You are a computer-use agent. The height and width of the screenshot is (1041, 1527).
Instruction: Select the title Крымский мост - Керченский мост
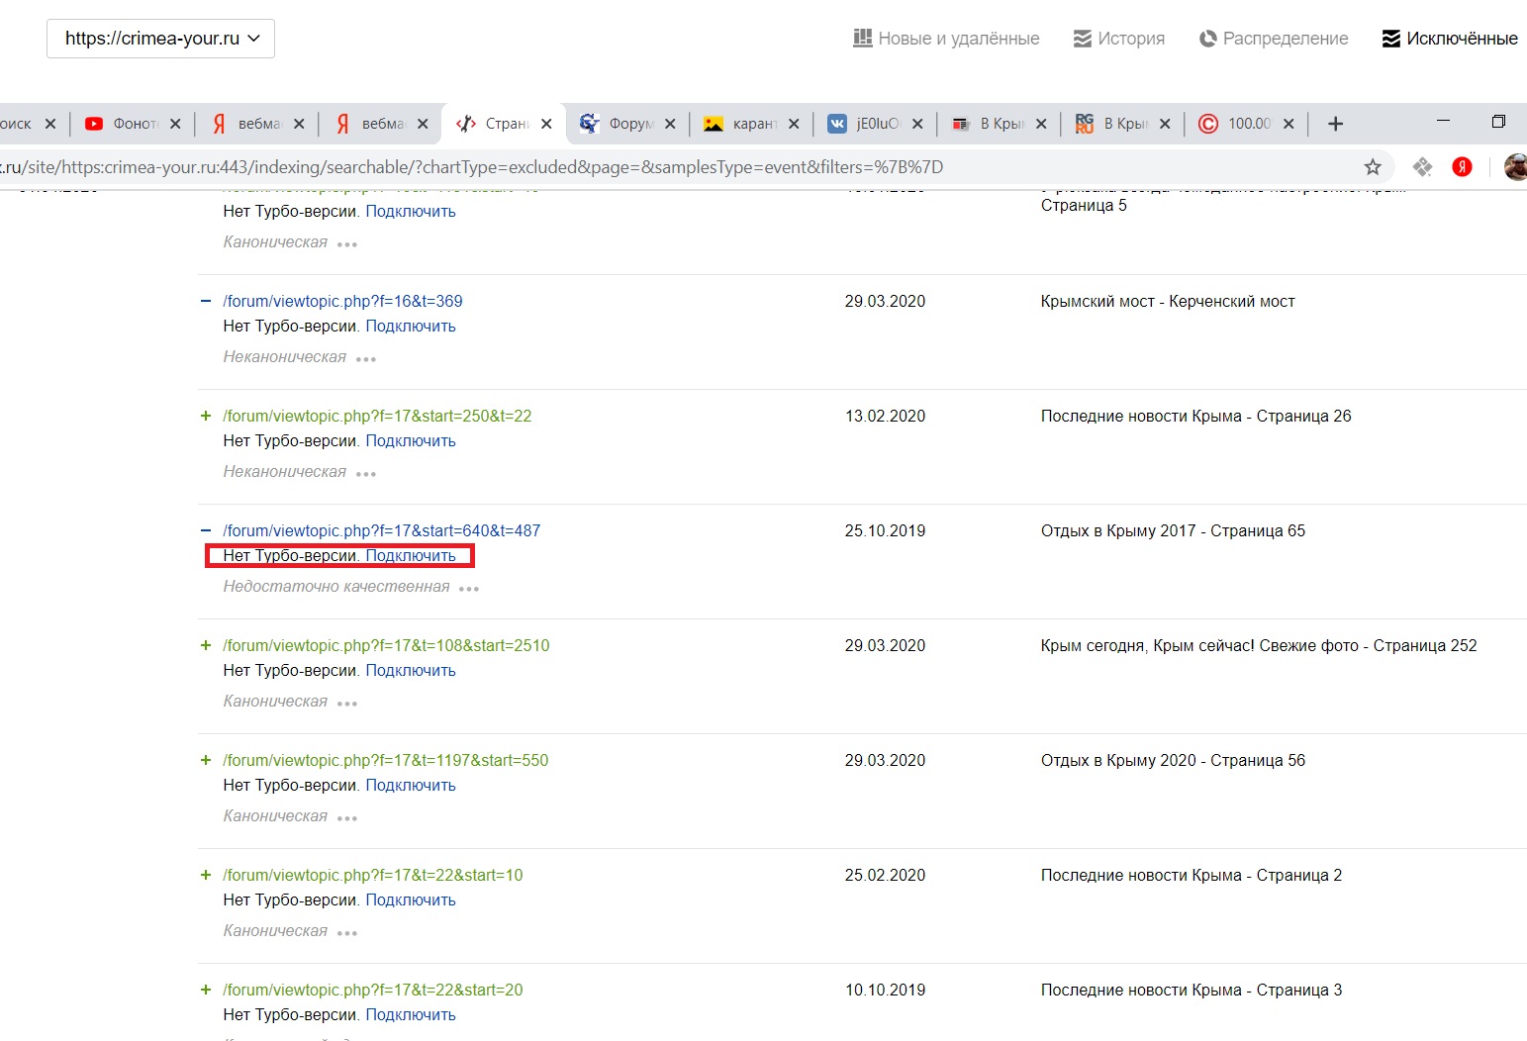click(1168, 301)
